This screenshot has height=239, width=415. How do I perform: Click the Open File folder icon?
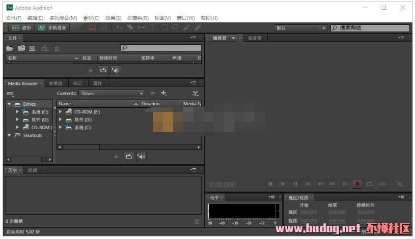[9, 48]
